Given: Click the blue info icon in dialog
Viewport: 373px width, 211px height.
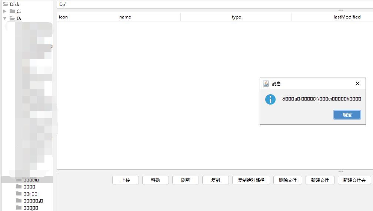Looking at the screenshot, I should pyautogui.click(x=270, y=99).
